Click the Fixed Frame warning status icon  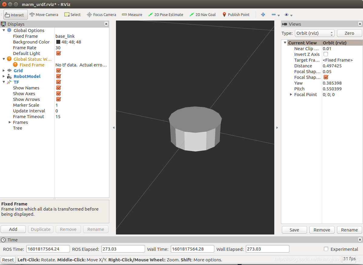click(x=15, y=65)
